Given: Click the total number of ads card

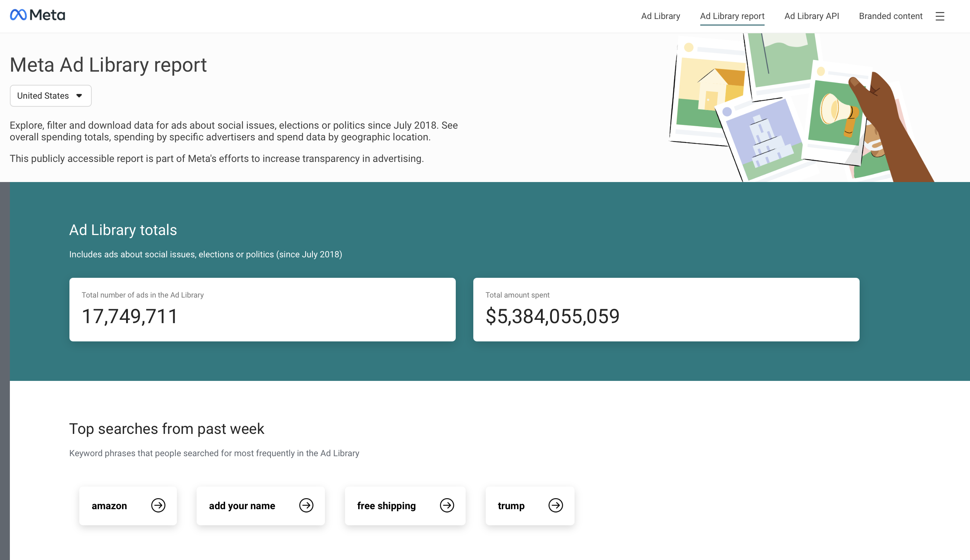Looking at the screenshot, I should coord(262,309).
